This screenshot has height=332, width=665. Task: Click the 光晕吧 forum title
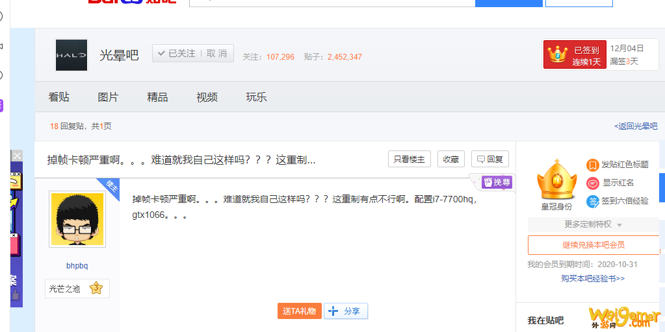(119, 55)
